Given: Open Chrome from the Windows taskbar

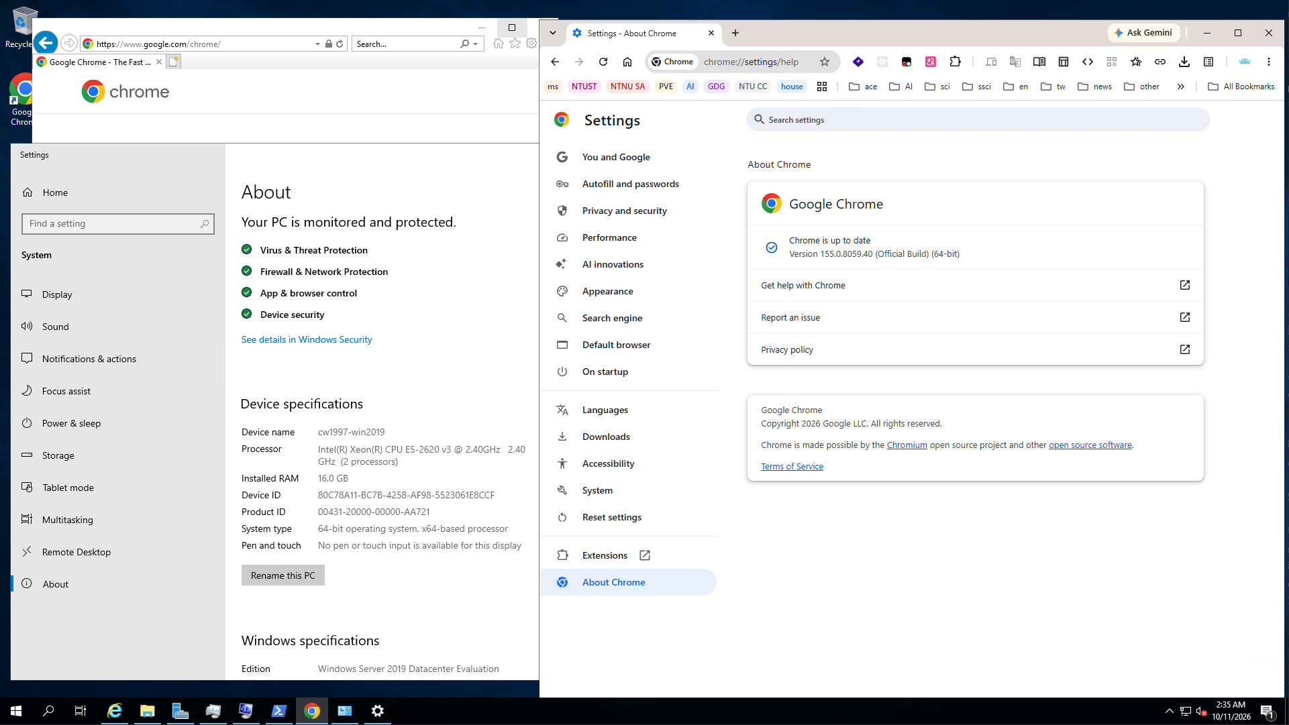Looking at the screenshot, I should coord(312,711).
